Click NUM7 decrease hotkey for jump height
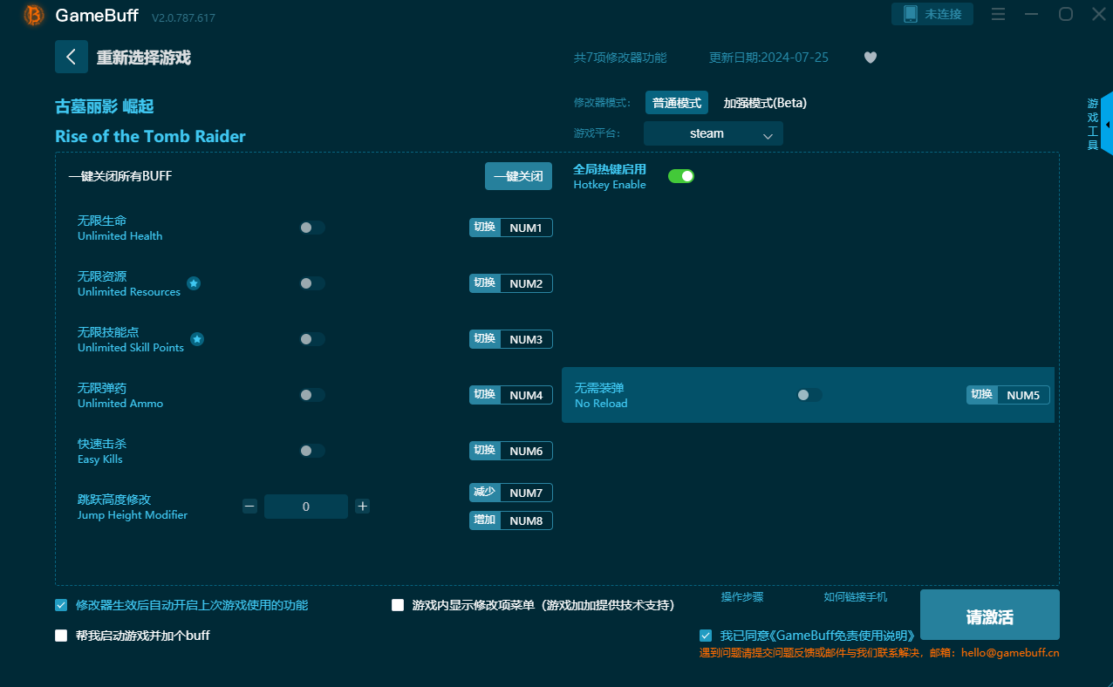The image size is (1113, 687). [x=526, y=493]
